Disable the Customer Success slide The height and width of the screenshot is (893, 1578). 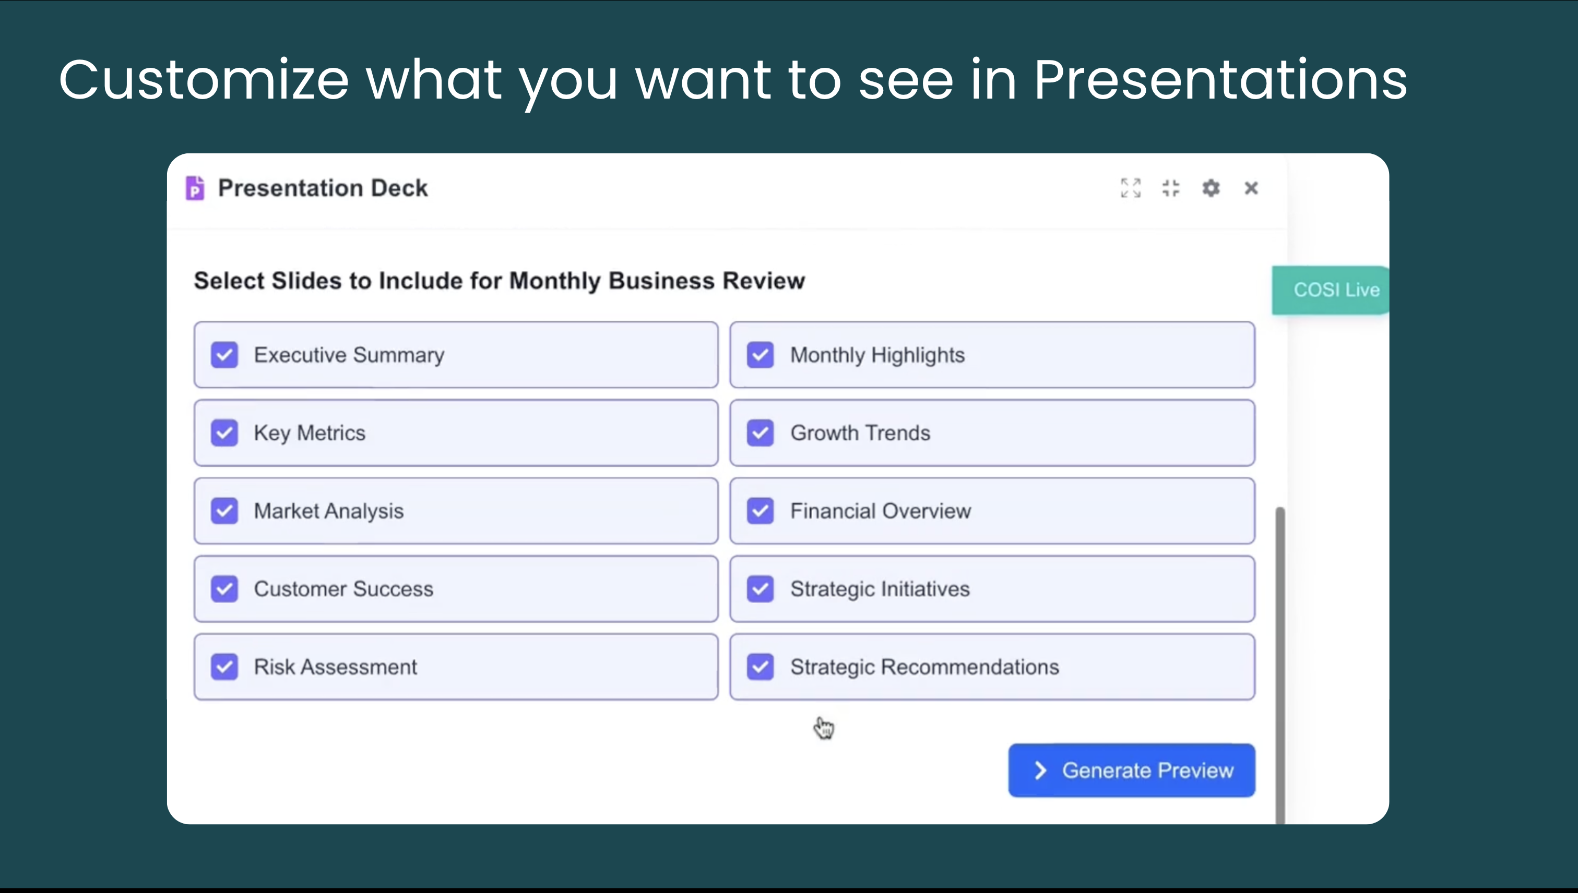[224, 589]
